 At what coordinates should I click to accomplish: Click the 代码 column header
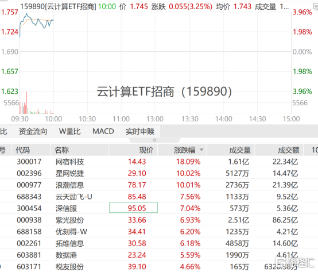(23, 150)
